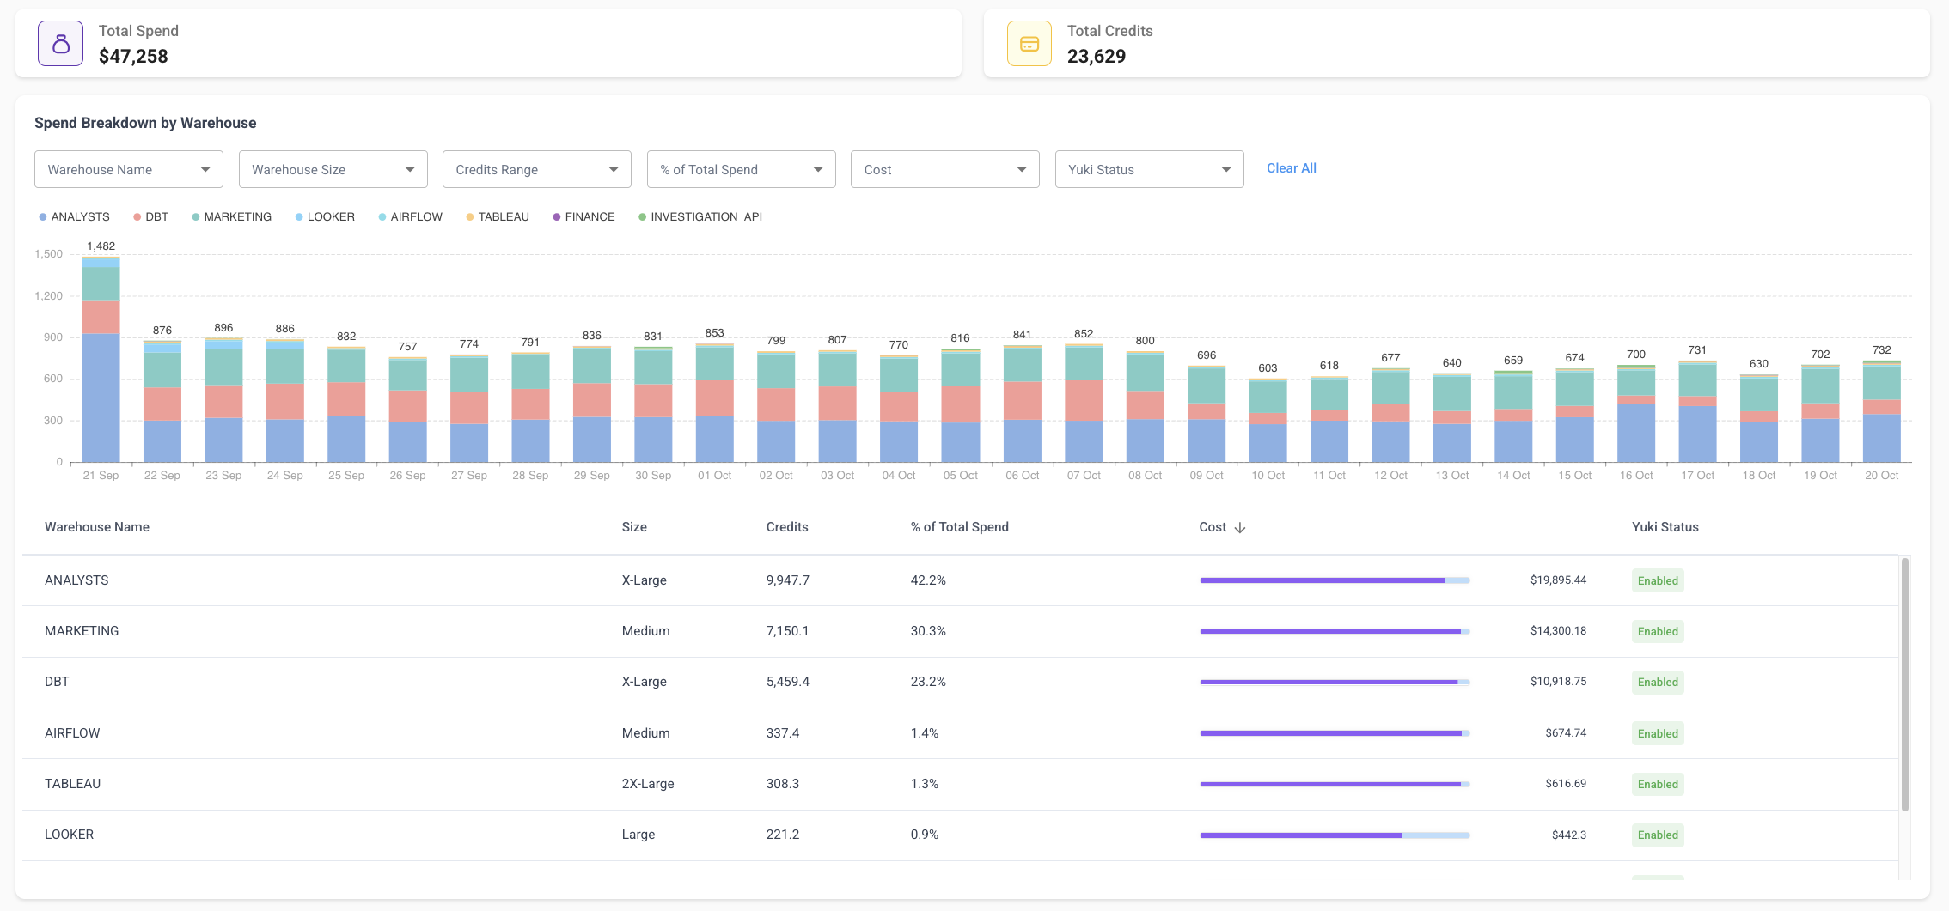Click the DBT cost progress bar
This screenshot has width=1949, height=911.
(1335, 682)
